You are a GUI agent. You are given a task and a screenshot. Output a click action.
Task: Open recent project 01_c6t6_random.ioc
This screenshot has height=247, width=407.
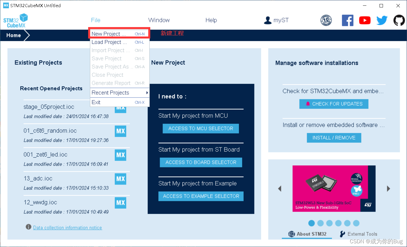tap(50, 131)
